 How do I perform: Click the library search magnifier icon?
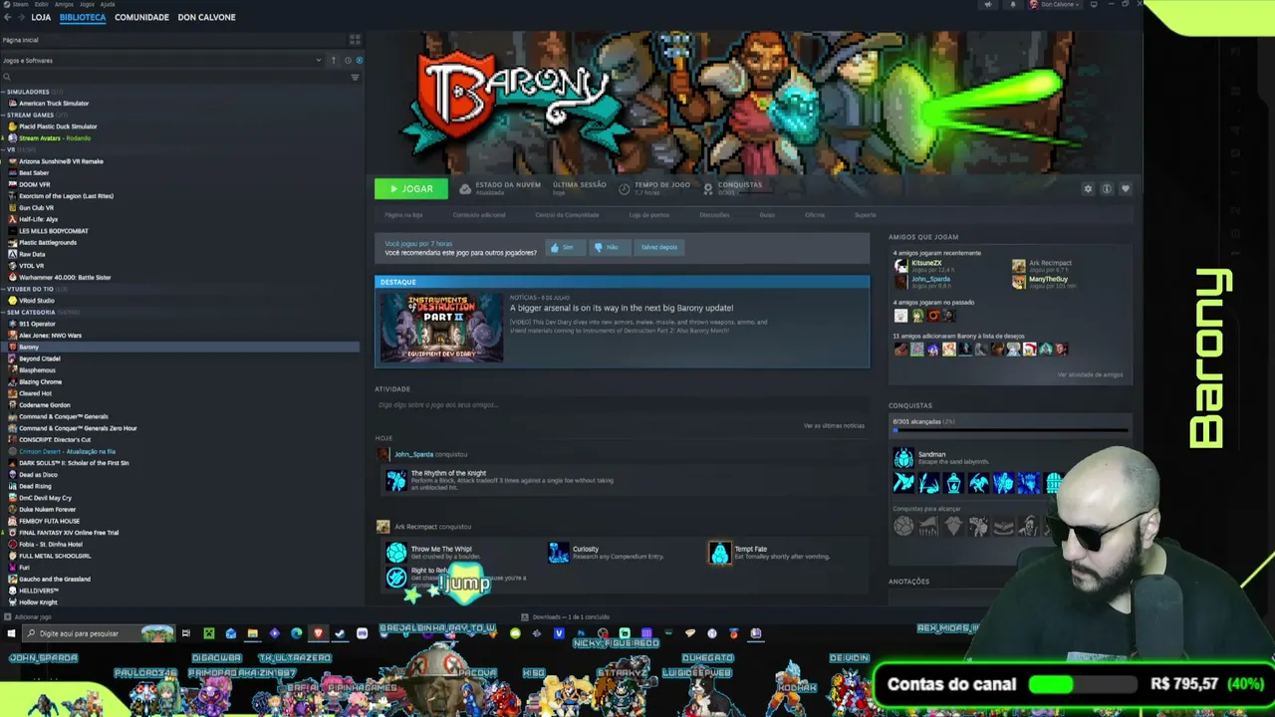pyautogui.click(x=6, y=78)
